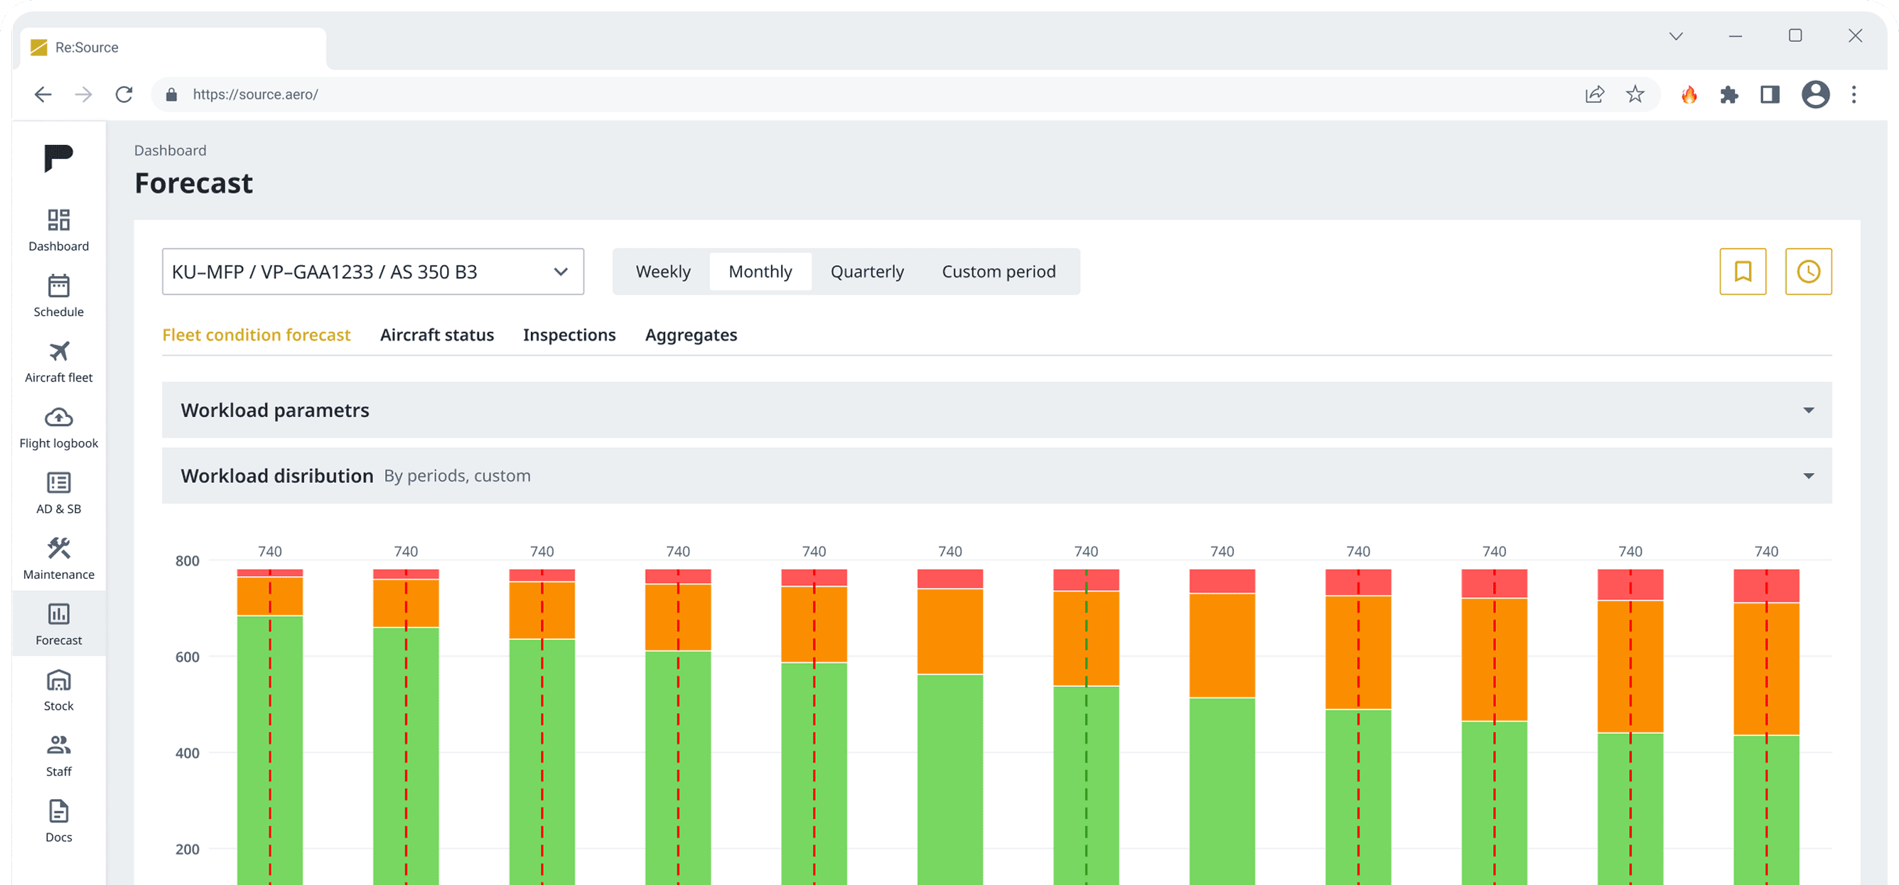The image size is (1899, 885).
Task: Star this page as a browser favorite
Action: point(1635,94)
